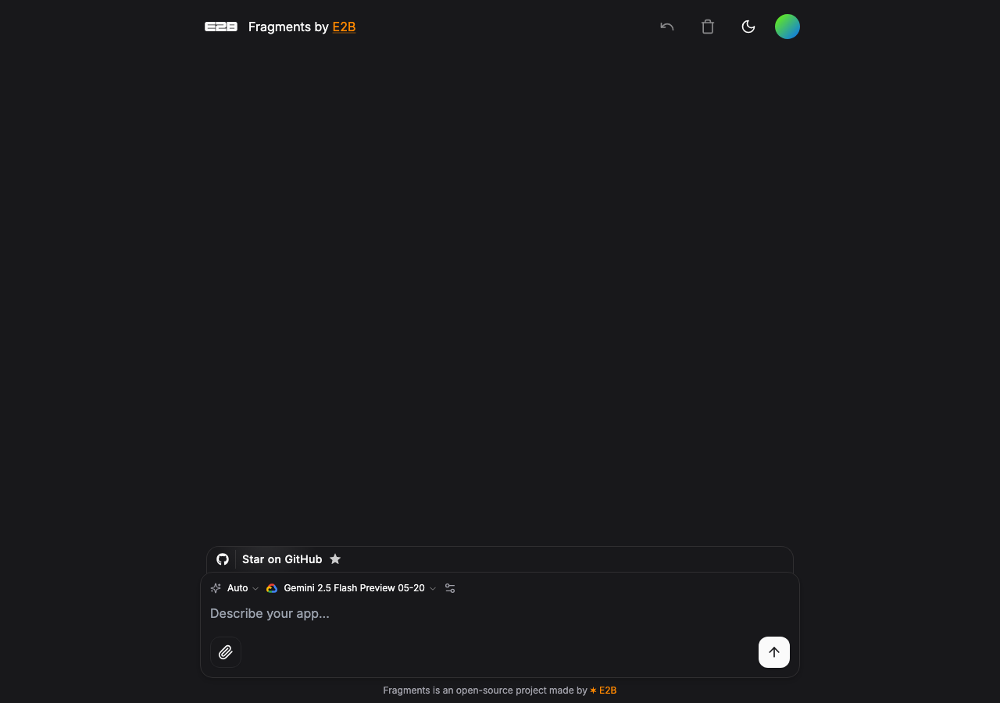Click Fragments by title text
The height and width of the screenshot is (703, 1000).
pyautogui.click(x=288, y=27)
